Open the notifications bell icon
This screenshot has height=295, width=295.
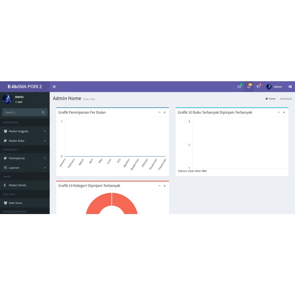(x=249, y=87)
